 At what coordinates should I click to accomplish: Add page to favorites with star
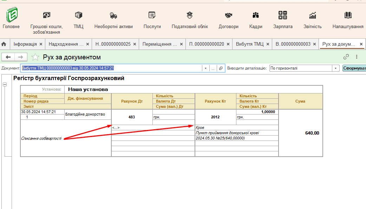pos(35,57)
